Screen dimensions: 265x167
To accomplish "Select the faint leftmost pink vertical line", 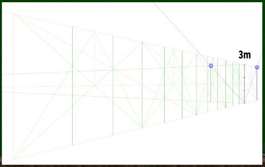I will point(14,87).
